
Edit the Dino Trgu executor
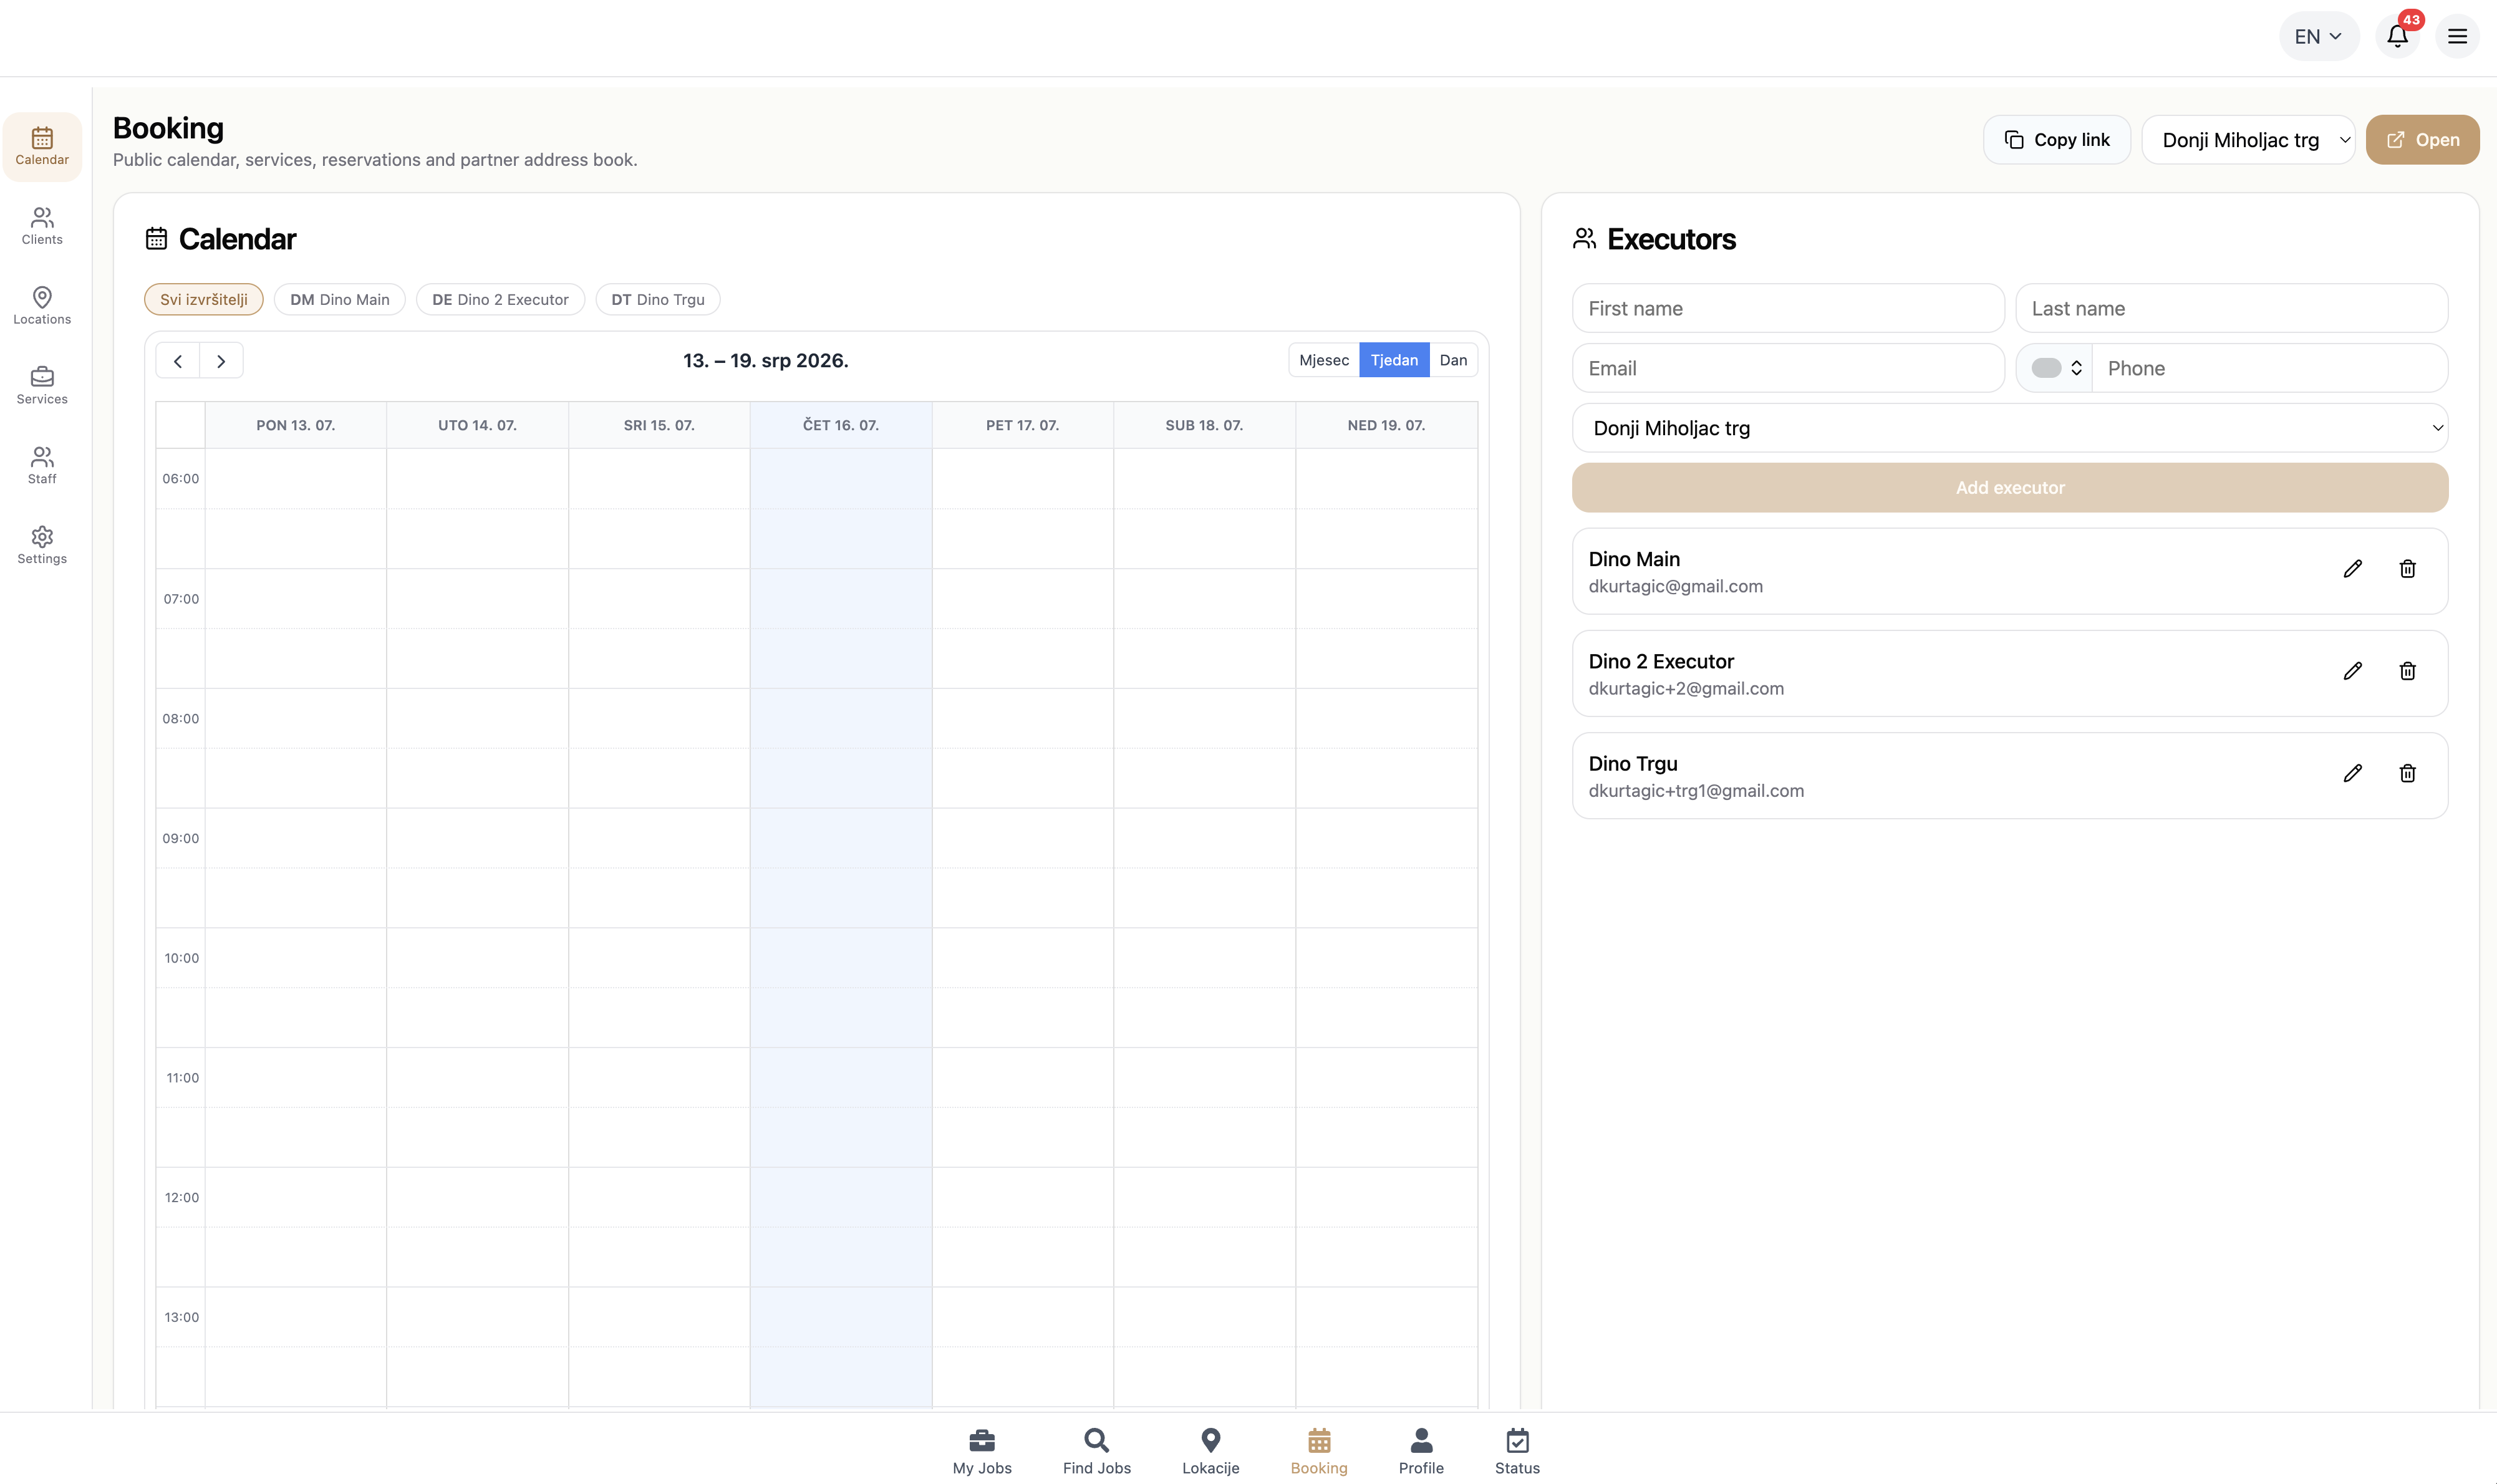(x=2352, y=773)
